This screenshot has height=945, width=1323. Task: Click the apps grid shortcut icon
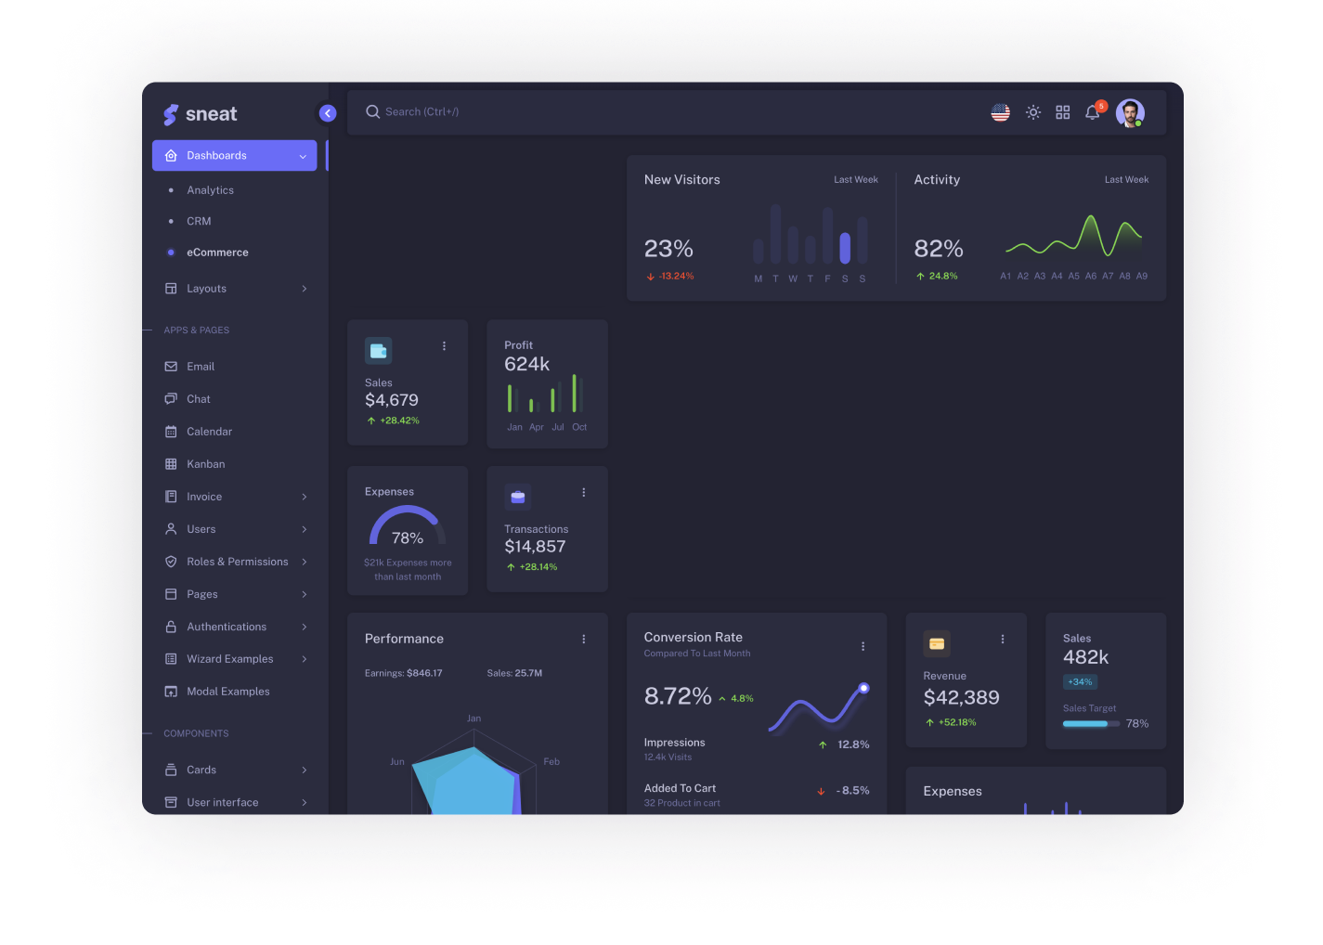[1062, 111]
